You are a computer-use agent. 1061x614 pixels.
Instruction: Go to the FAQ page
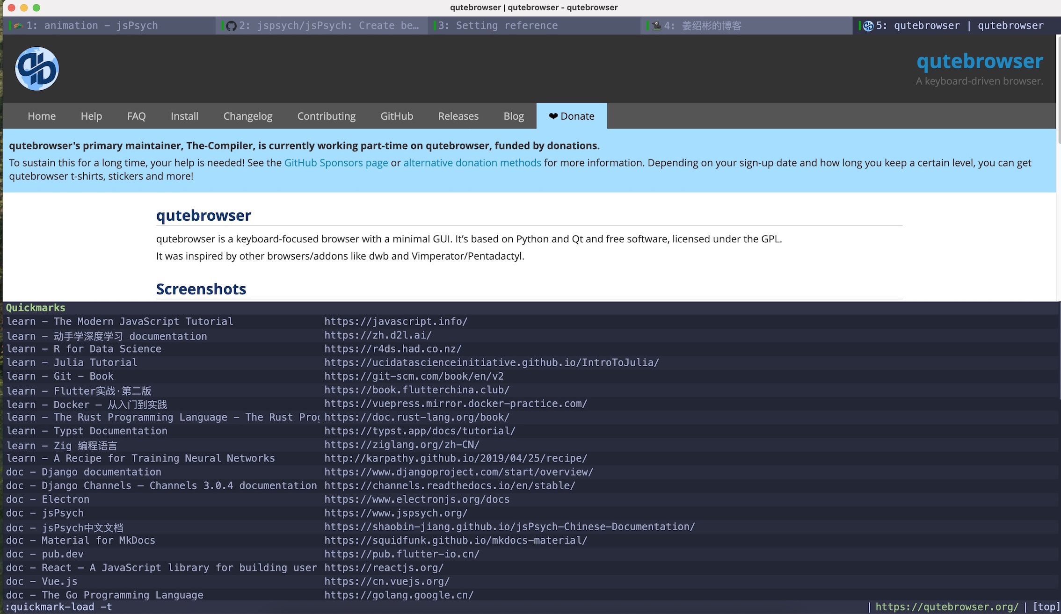tap(136, 116)
